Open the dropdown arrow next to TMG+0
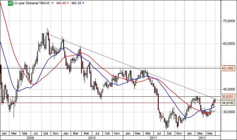Image resolution: width=237 pixels, height=140 pixels. click(52, 3)
